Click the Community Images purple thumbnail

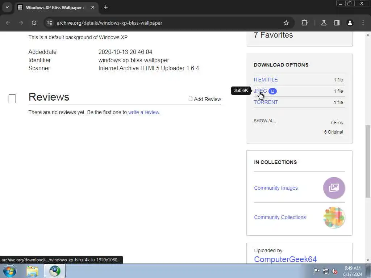[x=334, y=188]
